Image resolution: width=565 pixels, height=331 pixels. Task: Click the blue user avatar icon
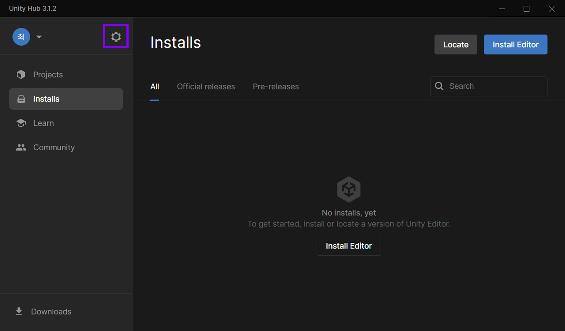coord(21,37)
